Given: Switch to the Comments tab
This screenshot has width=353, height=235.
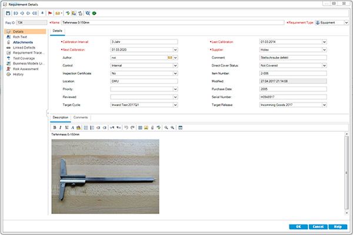Looking at the screenshot, I should [81, 117].
